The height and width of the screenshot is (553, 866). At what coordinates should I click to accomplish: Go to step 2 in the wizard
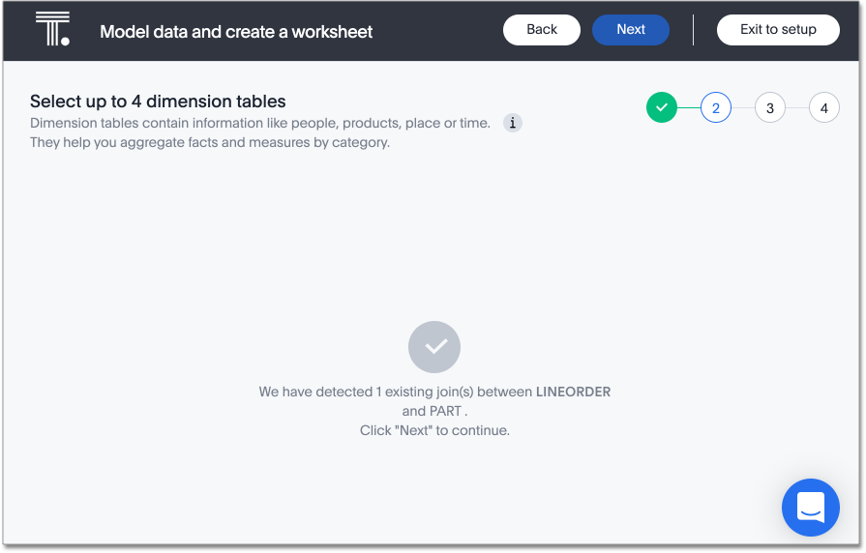click(716, 107)
